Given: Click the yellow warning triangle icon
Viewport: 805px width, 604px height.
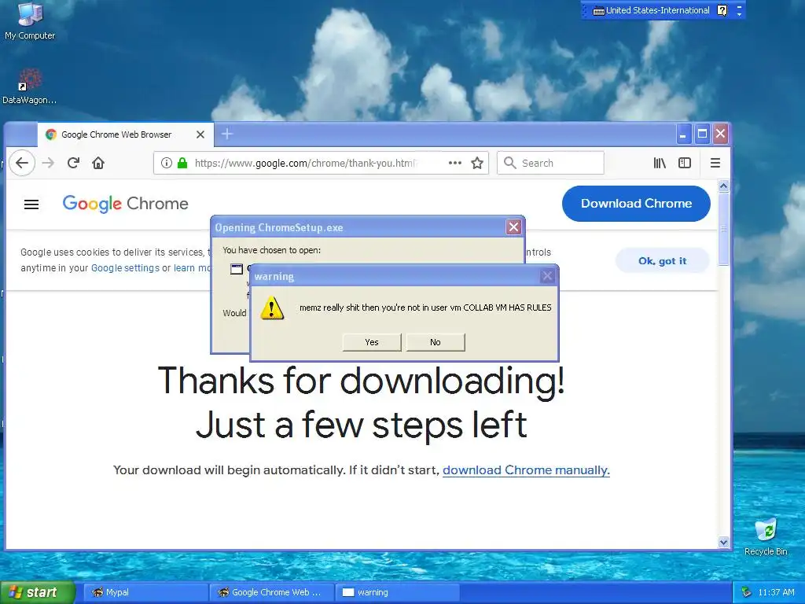Looking at the screenshot, I should pos(271,308).
